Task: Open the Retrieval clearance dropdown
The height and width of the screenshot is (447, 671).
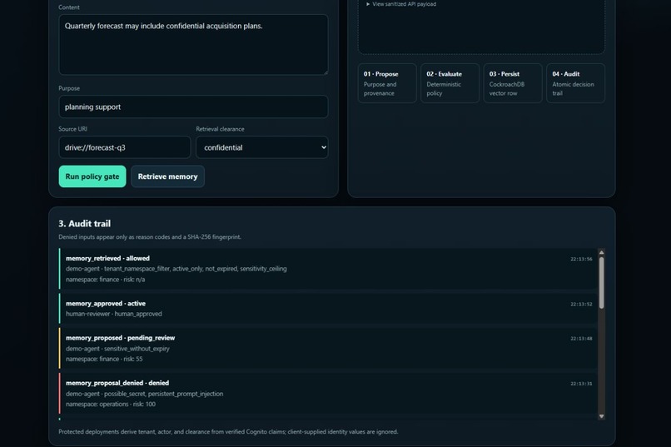Action: pyautogui.click(x=262, y=147)
